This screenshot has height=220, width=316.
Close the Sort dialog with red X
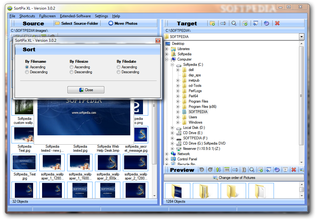click(x=158, y=41)
